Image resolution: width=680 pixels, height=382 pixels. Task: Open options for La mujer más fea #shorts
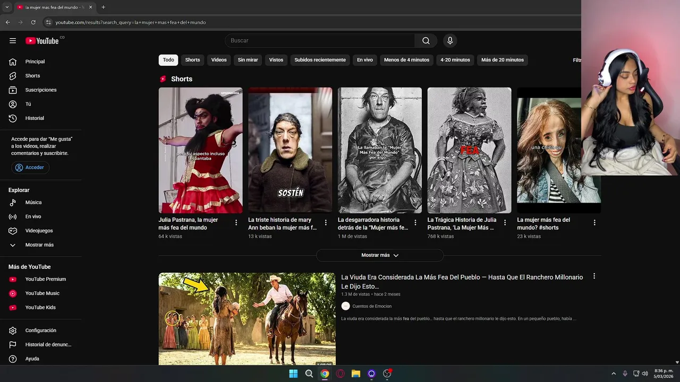[594, 223]
